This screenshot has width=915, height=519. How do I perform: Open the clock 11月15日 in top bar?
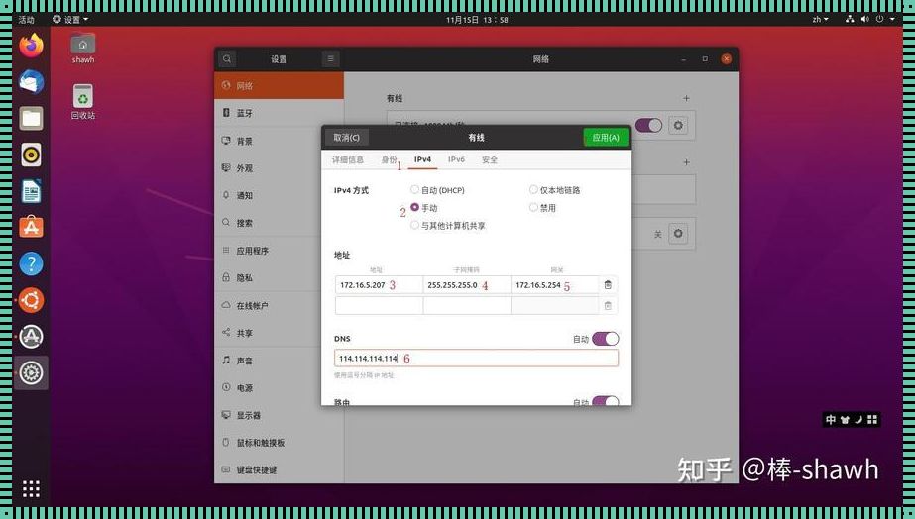click(x=477, y=19)
